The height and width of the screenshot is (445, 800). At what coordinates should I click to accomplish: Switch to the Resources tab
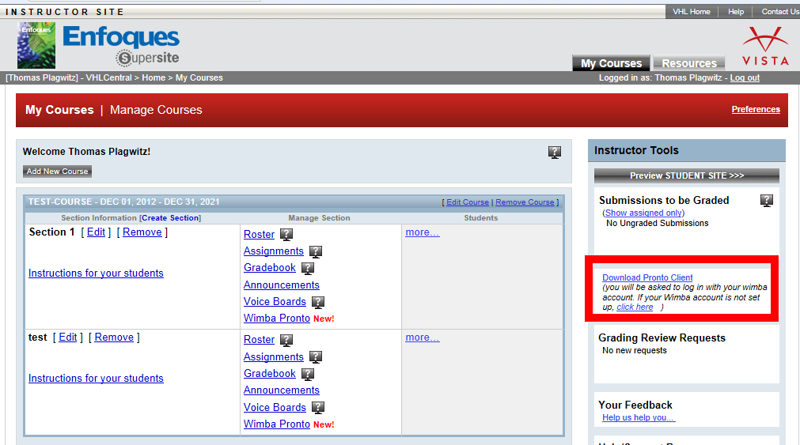(x=688, y=63)
